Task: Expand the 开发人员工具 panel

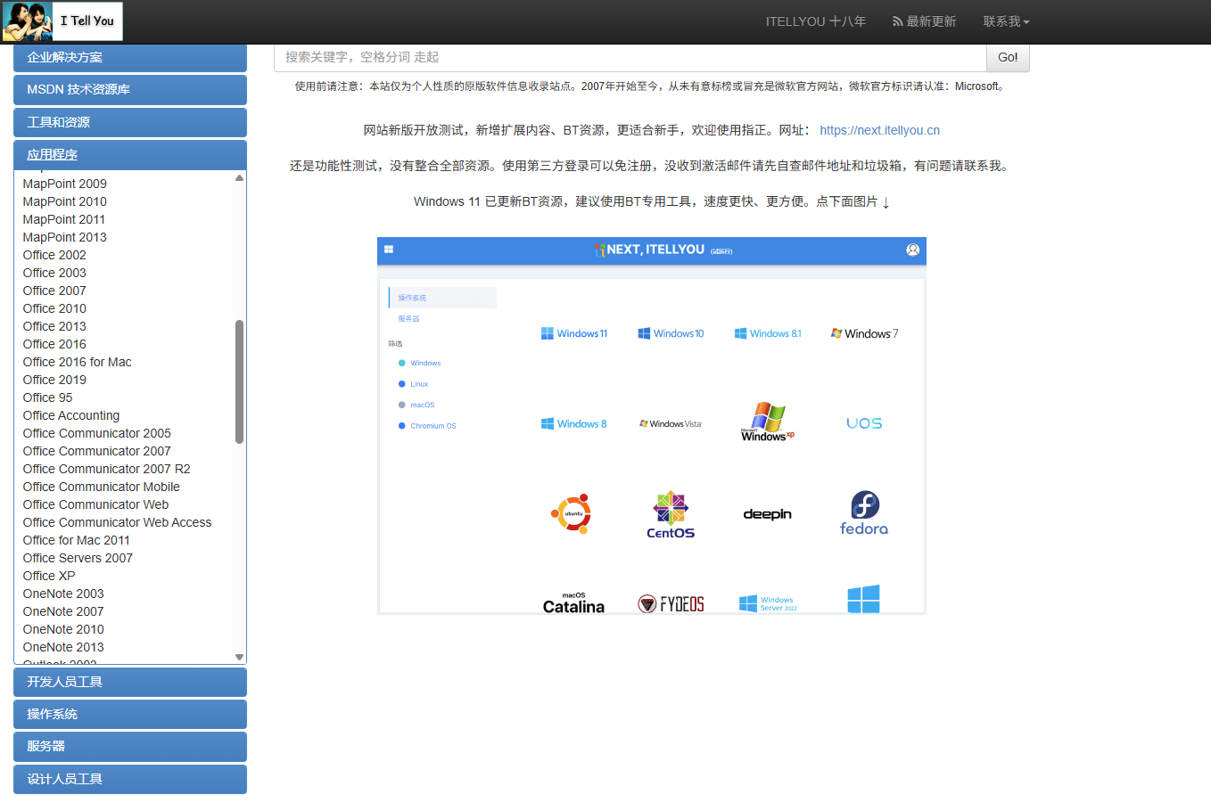Action: click(x=130, y=682)
